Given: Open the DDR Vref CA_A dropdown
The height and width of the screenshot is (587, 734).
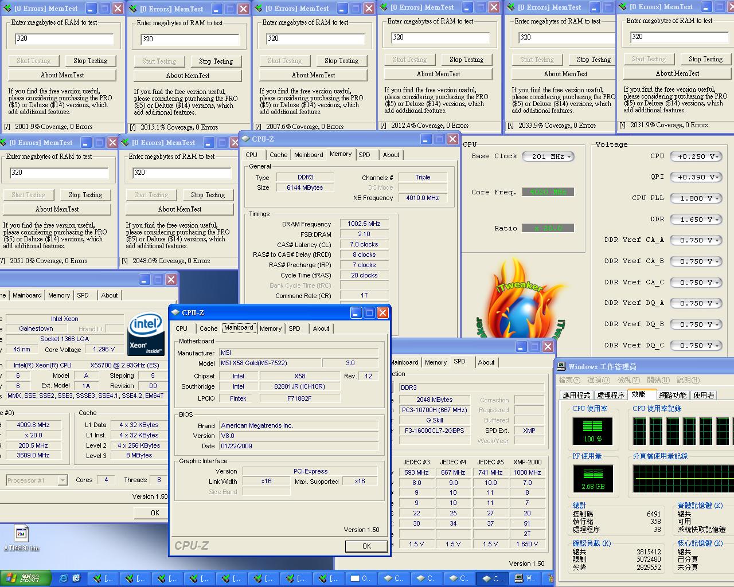Looking at the screenshot, I should click(696, 240).
